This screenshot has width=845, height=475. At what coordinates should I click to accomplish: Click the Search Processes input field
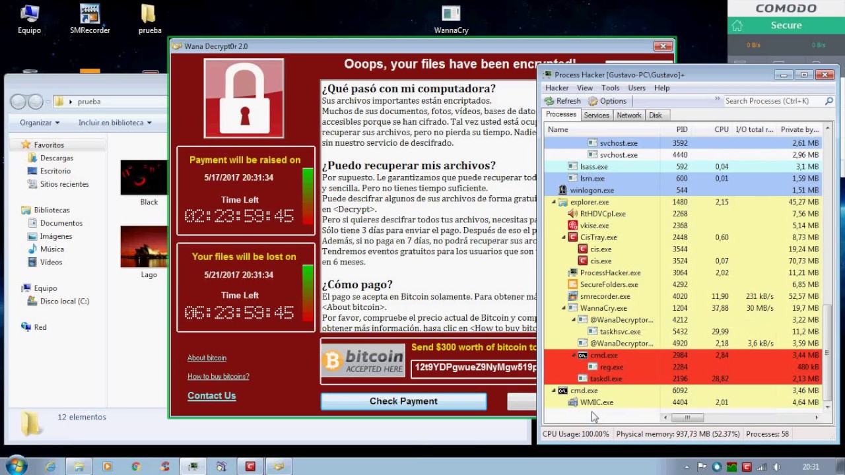(x=772, y=101)
